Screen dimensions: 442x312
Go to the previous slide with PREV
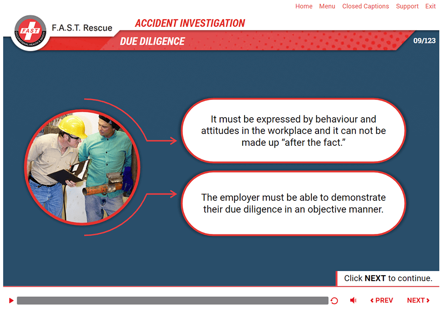click(x=381, y=301)
